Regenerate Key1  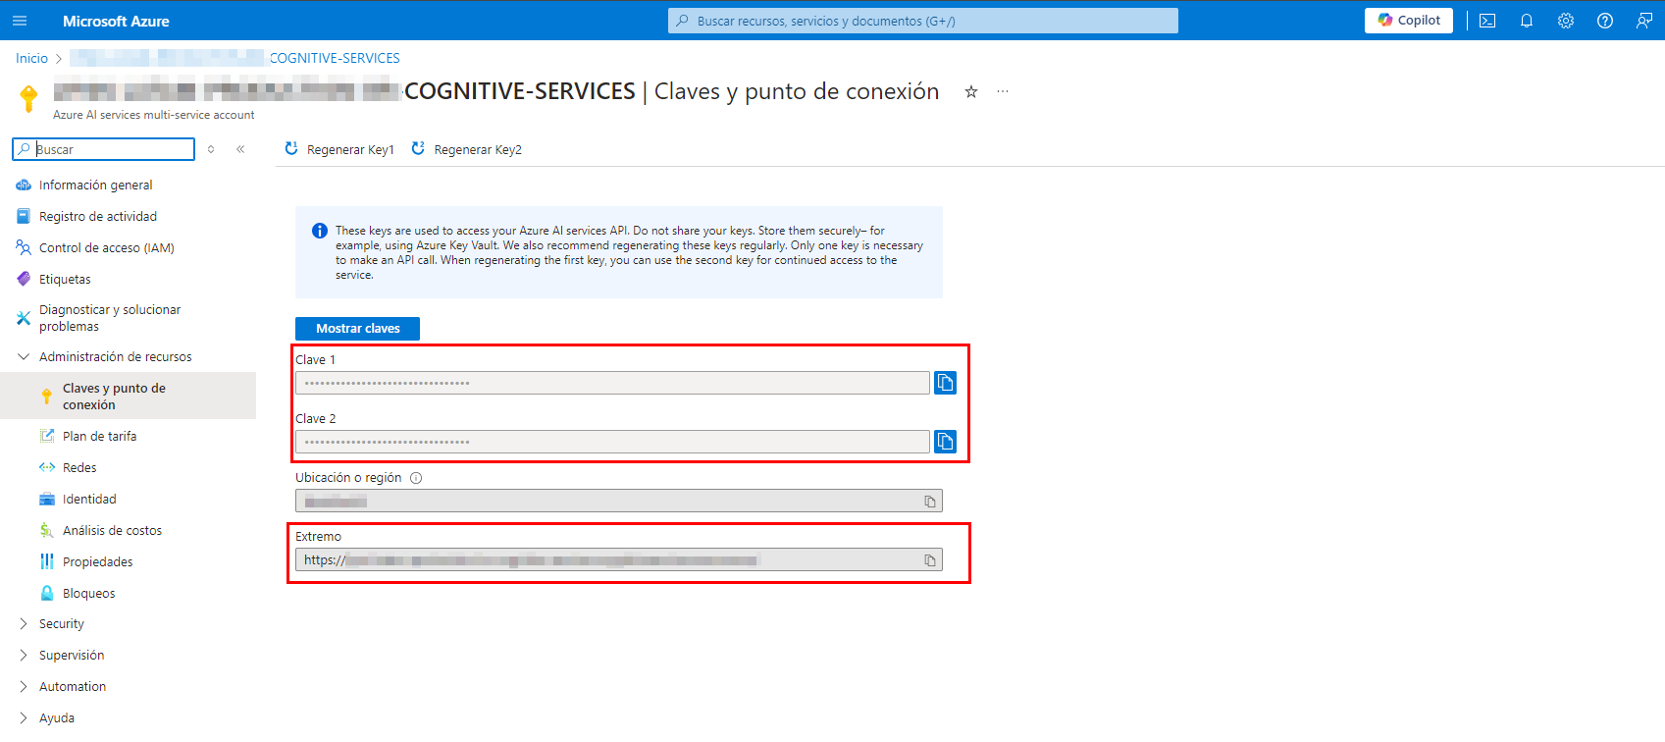[339, 149]
